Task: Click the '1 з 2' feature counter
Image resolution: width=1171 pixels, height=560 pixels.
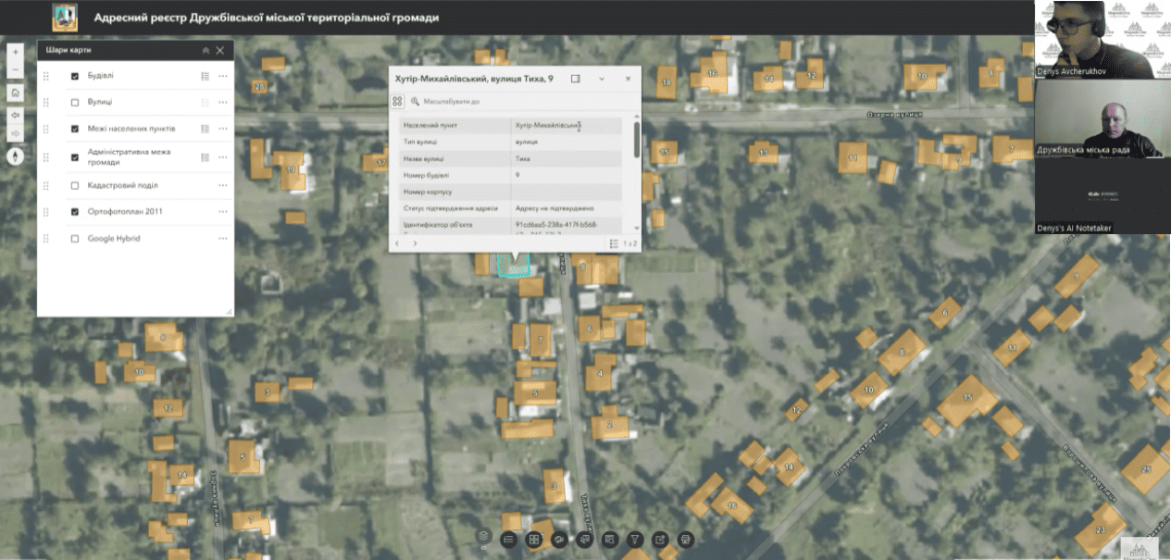Action: pyautogui.click(x=629, y=243)
